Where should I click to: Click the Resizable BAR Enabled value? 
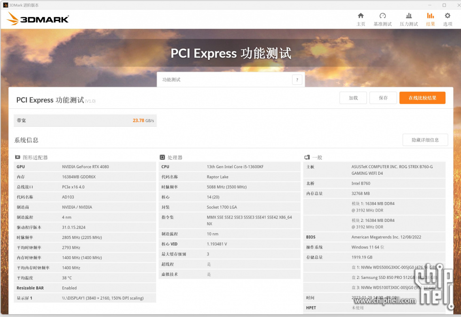pyautogui.click(x=69, y=288)
